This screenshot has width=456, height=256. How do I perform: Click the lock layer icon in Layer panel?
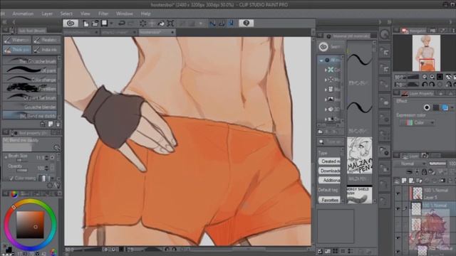[424, 172]
